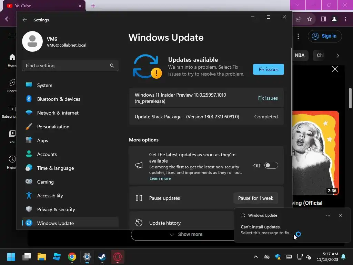353x265 pixels.
Task: Open YouTube History
Action: [12, 162]
